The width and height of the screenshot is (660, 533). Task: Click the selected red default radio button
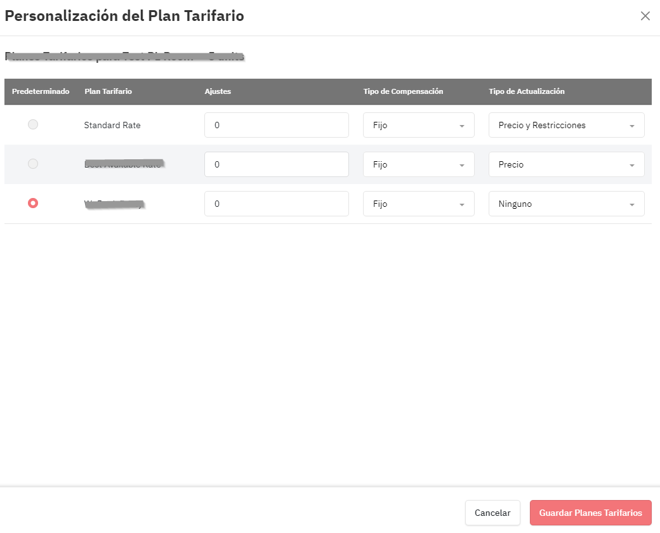(33, 203)
